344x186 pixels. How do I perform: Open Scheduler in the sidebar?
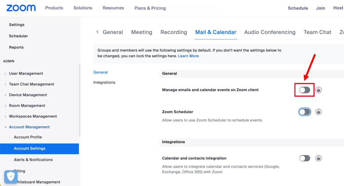tap(18, 36)
